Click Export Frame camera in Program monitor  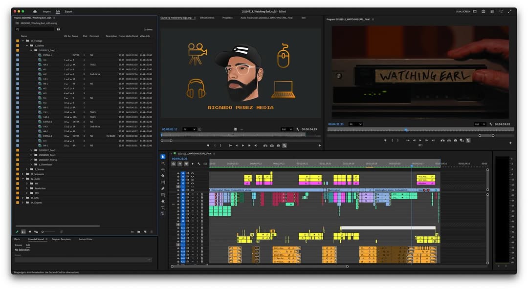(455, 141)
